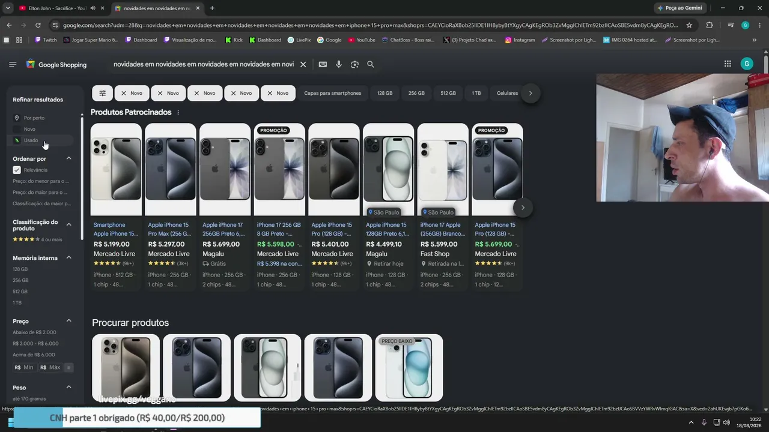Filter price Acima de R$ 6.000
This screenshot has width=769, height=432.
(34, 355)
